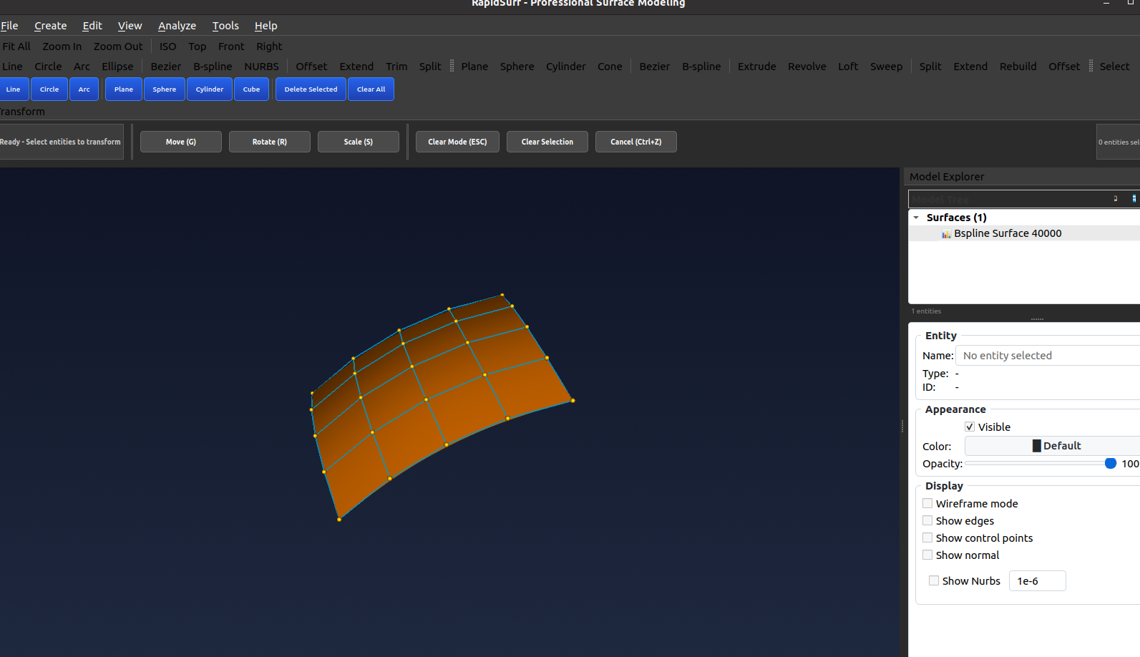Screen dimensions: 1140x657
Task: Click the Clear Selection button
Action: click(x=547, y=142)
